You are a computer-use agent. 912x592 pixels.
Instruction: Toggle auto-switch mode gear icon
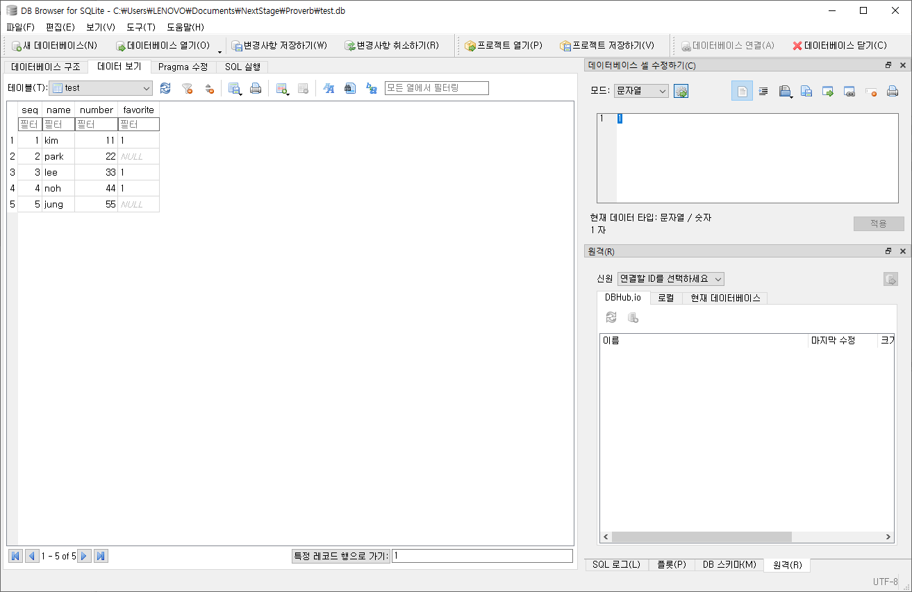(x=681, y=91)
